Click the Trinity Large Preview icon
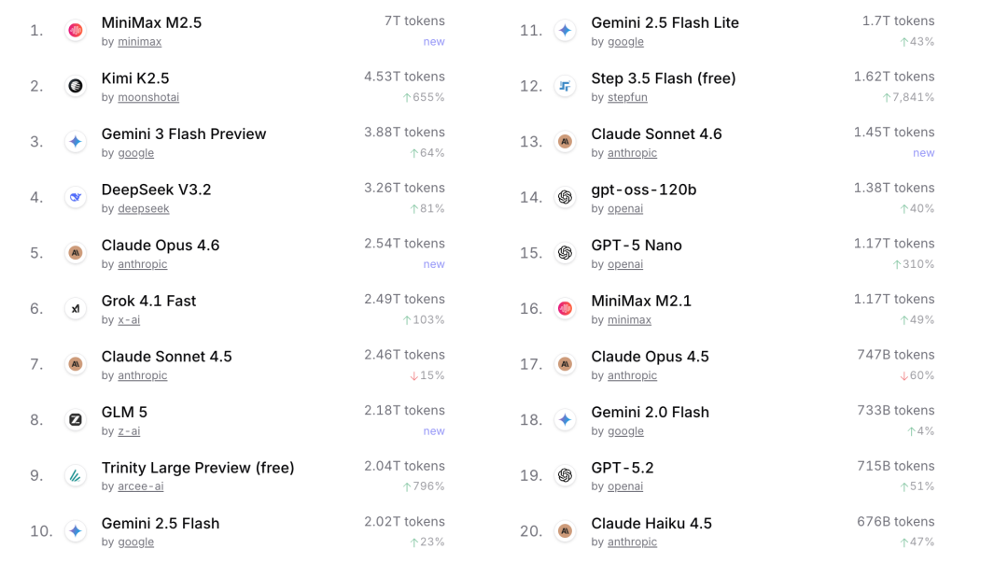Image resolution: width=1008 pixels, height=577 pixels. tap(76, 475)
